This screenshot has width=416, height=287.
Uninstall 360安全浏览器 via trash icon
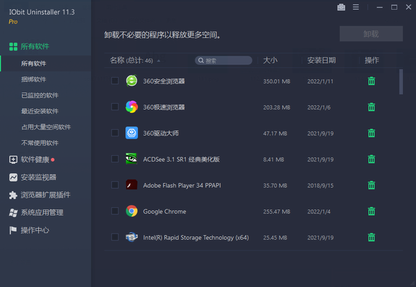[x=372, y=81]
